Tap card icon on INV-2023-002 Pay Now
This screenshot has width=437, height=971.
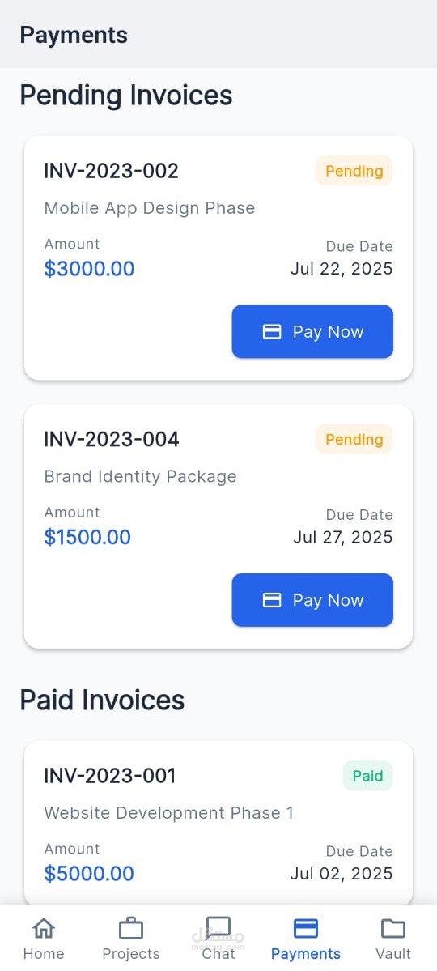272,332
